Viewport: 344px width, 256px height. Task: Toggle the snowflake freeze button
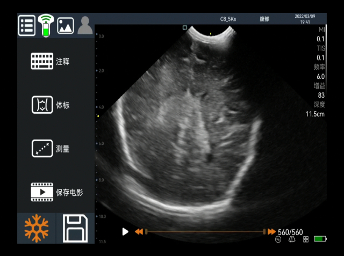(37, 228)
